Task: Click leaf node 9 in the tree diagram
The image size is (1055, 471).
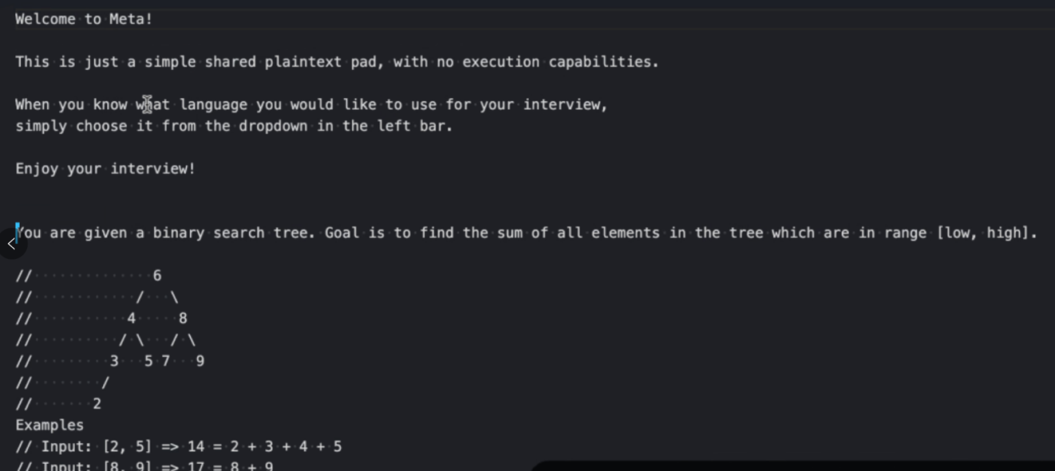Action: (200, 361)
